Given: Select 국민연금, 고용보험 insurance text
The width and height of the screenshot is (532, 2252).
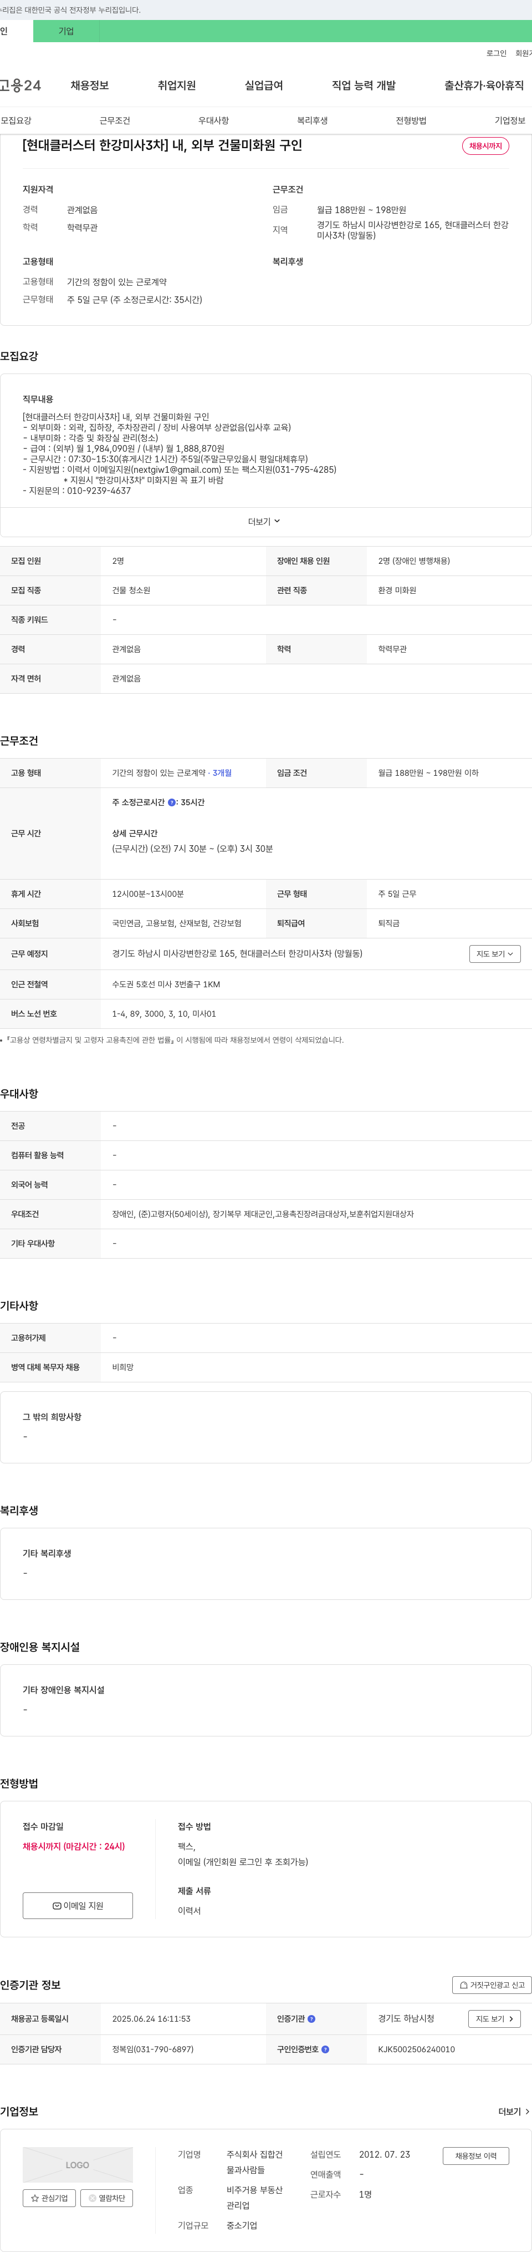Looking at the screenshot, I should [x=176, y=923].
